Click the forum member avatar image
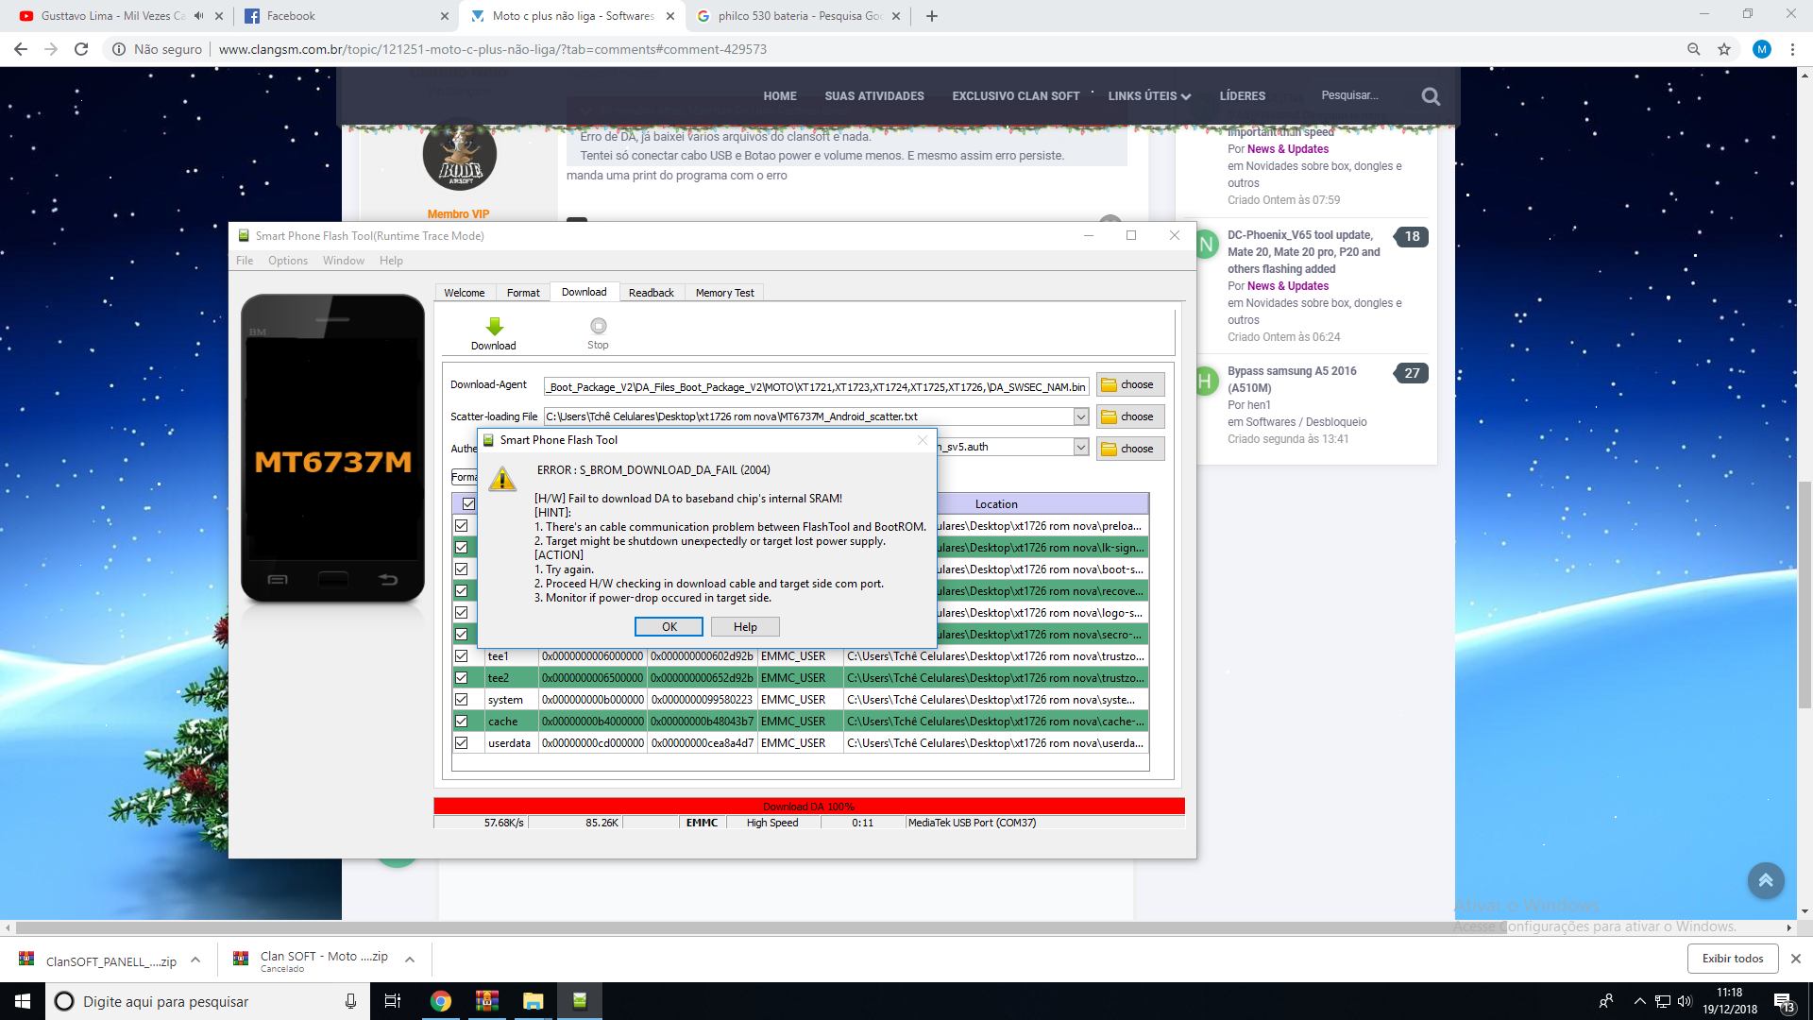Image resolution: width=1813 pixels, height=1020 pixels. pyautogui.click(x=460, y=154)
